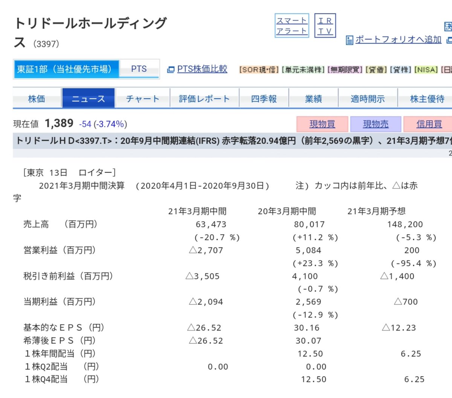Click the net profit value 2,569
Viewport: 452px width, 398px height.
pos(308,302)
